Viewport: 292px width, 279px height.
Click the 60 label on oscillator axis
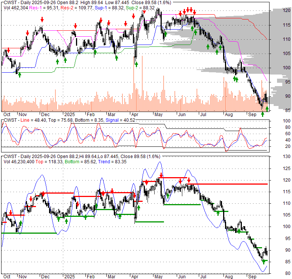click(x=288, y=134)
